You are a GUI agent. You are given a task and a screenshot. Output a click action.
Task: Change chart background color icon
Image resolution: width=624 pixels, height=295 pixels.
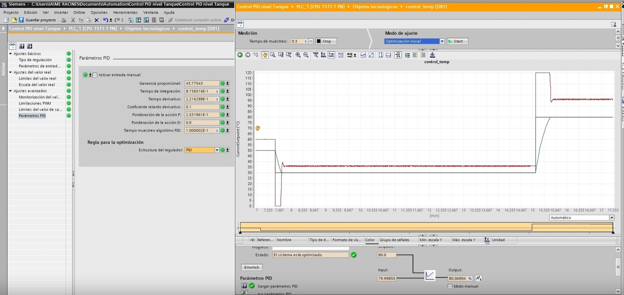[x=432, y=55]
